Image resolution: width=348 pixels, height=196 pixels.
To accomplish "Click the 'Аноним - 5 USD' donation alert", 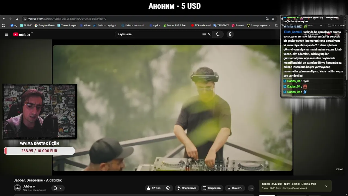I will click(x=174, y=6).
